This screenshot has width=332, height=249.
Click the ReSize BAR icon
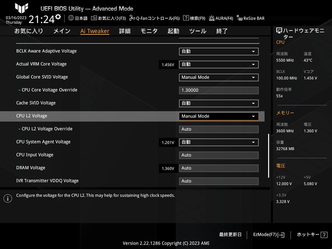(x=240, y=18)
